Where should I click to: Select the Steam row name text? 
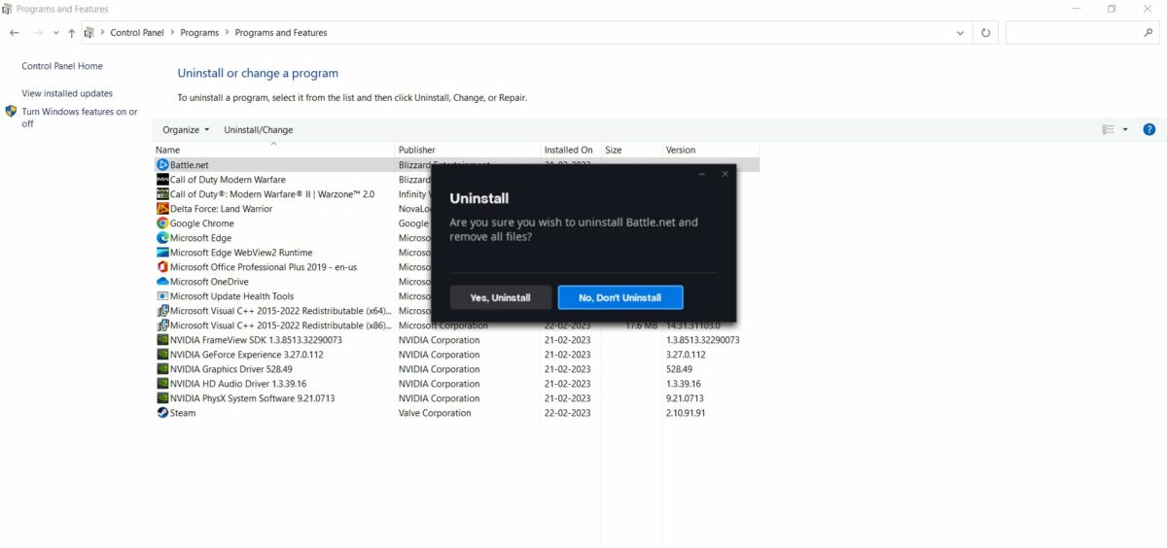(183, 413)
